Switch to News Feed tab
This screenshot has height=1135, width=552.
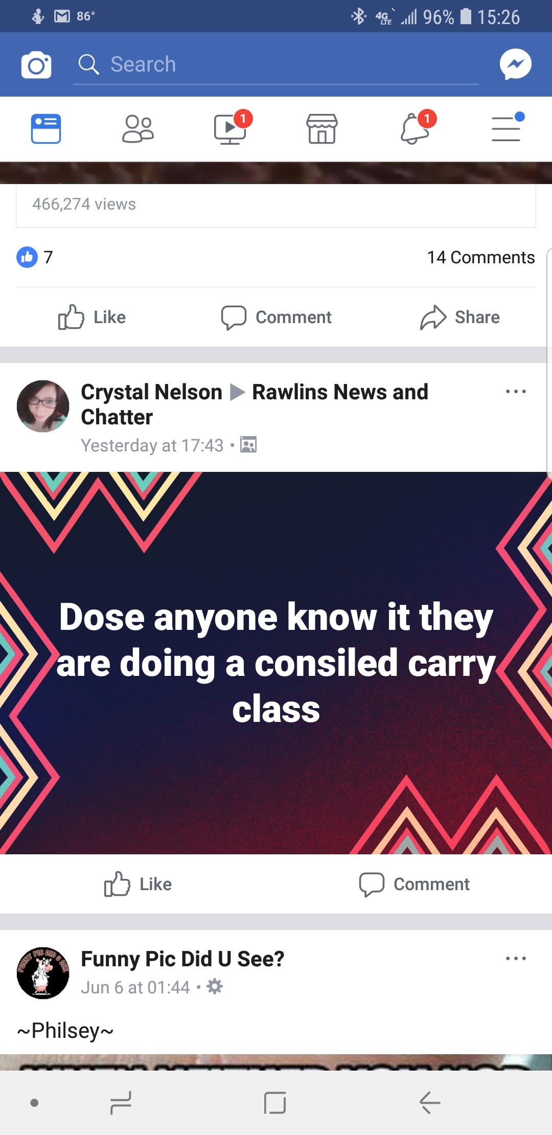[x=46, y=128]
